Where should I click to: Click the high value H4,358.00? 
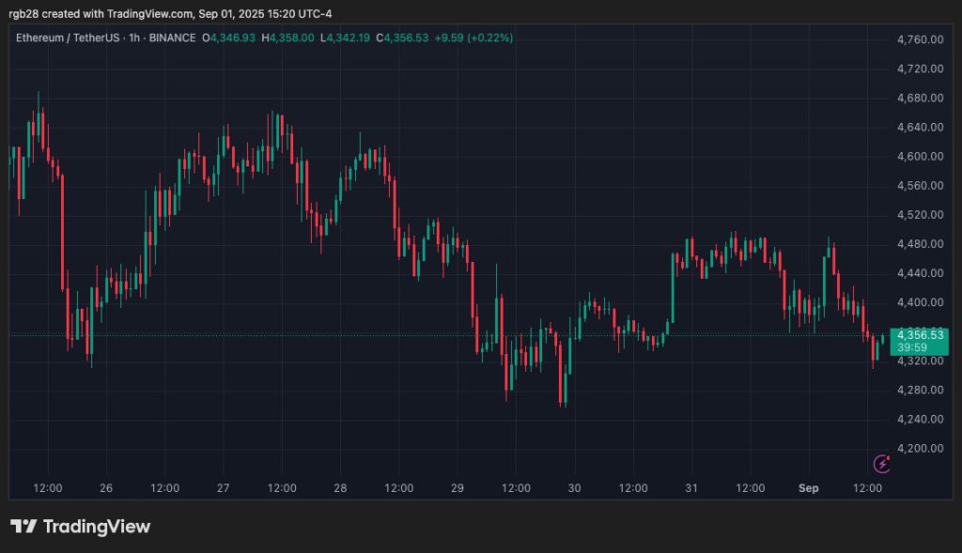(288, 38)
